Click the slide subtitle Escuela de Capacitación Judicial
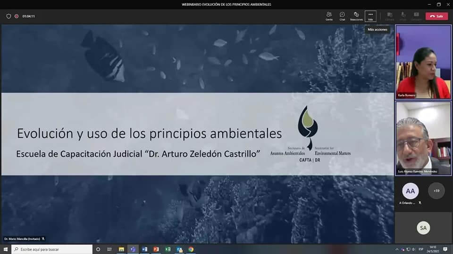Screen dimensions: 453x254 coord(138,154)
